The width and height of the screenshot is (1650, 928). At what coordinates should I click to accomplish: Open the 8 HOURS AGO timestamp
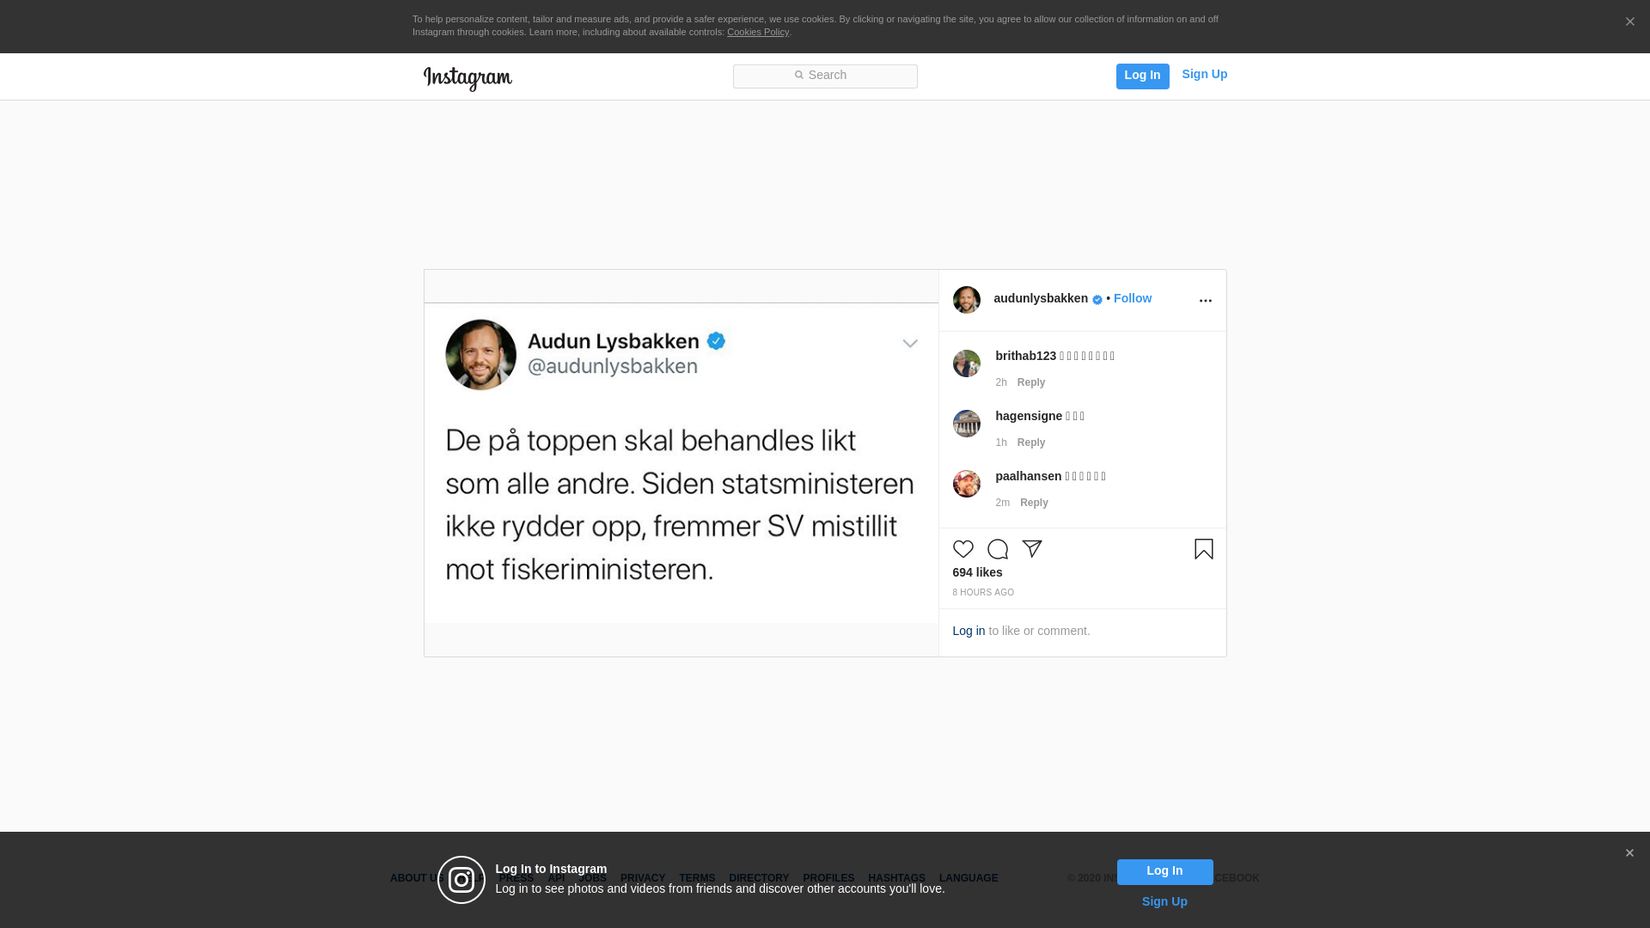click(x=983, y=593)
